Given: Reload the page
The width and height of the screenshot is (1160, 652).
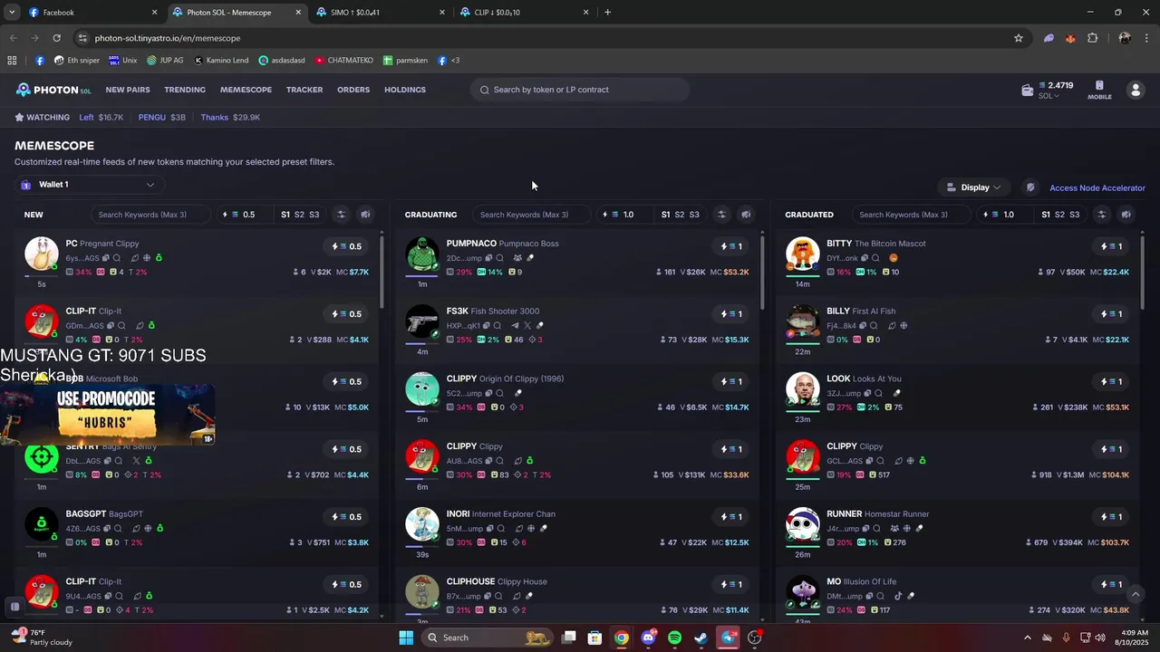Looking at the screenshot, I should [x=56, y=38].
